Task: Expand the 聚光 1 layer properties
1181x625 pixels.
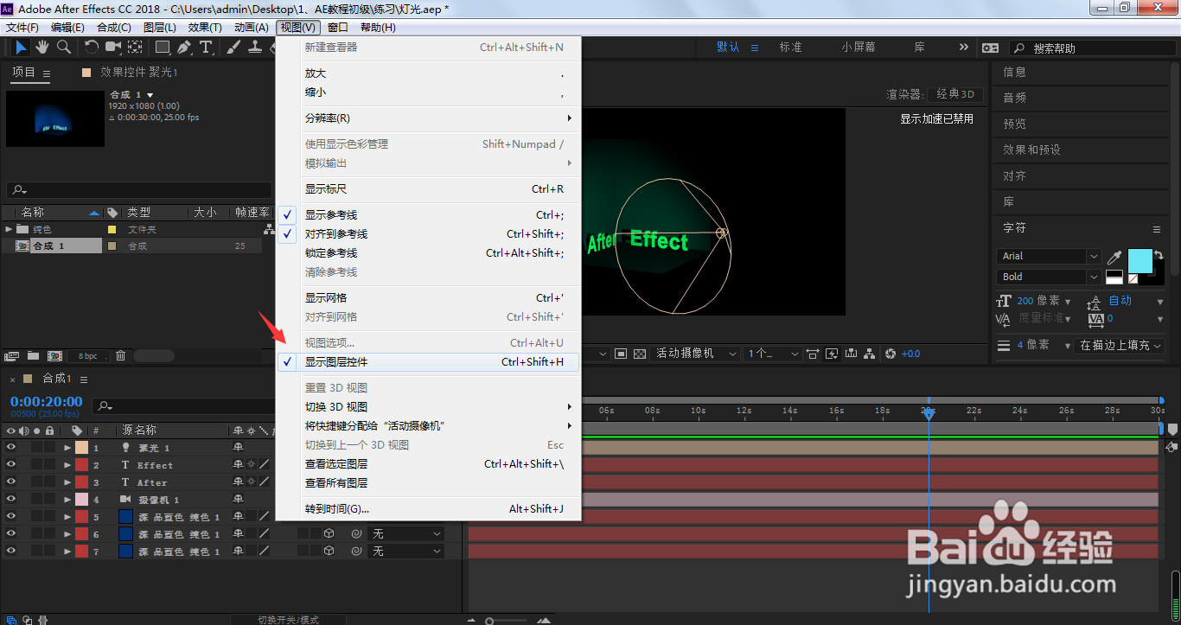Action: [x=67, y=448]
